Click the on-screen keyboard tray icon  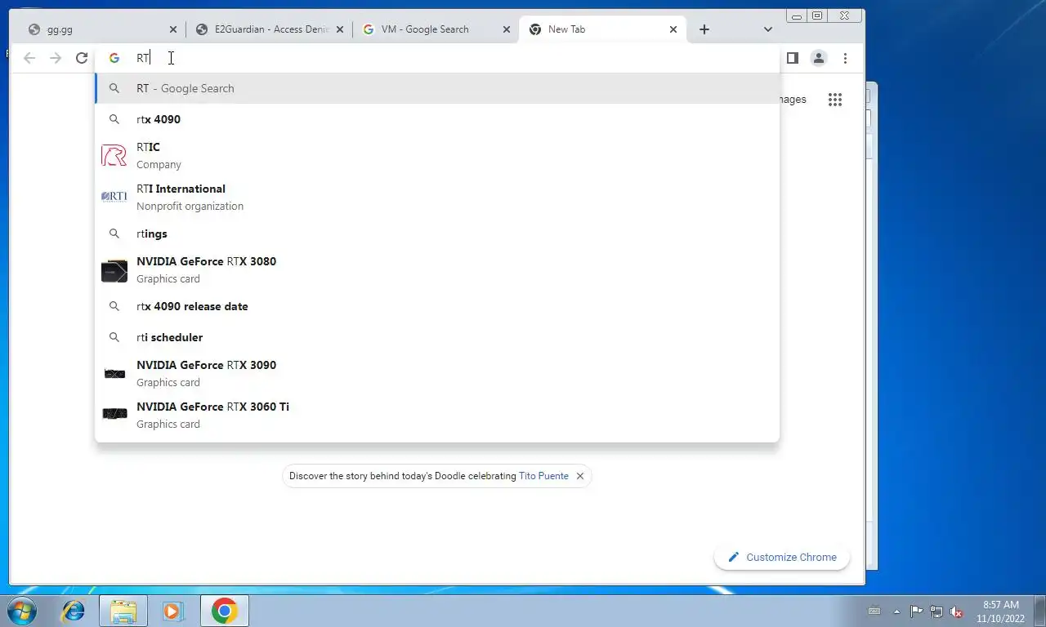tap(874, 611)
